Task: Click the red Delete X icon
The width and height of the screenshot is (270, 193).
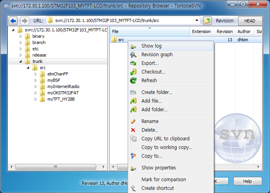Action: (133, 130)
